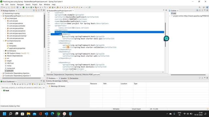209x117 pixels.
Task: Switch to the Declaration tab
Action: (x=74, y=78)
